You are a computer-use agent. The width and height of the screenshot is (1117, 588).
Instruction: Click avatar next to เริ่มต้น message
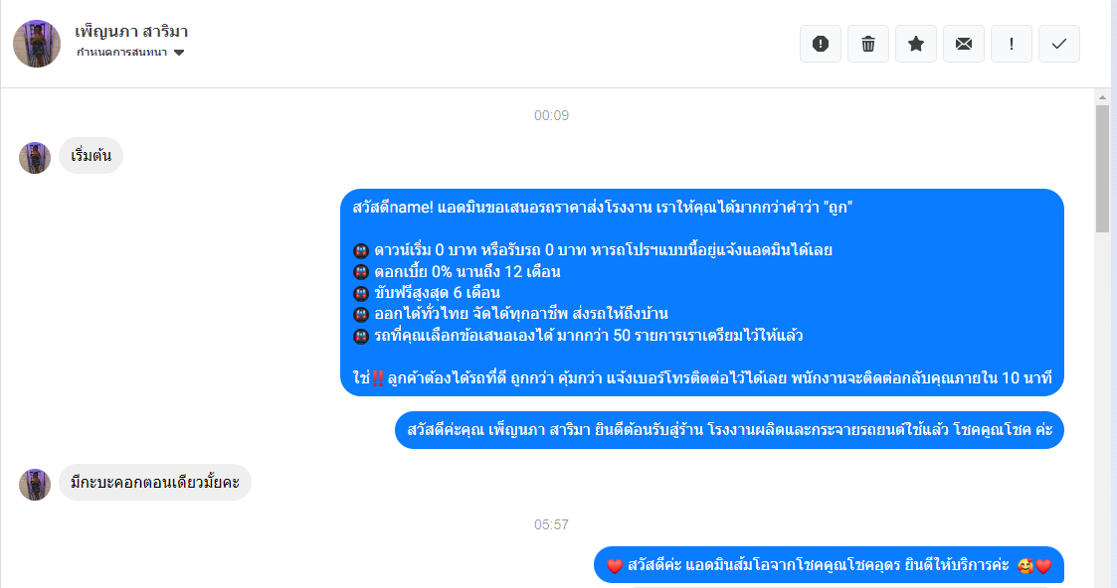point(35,157)
